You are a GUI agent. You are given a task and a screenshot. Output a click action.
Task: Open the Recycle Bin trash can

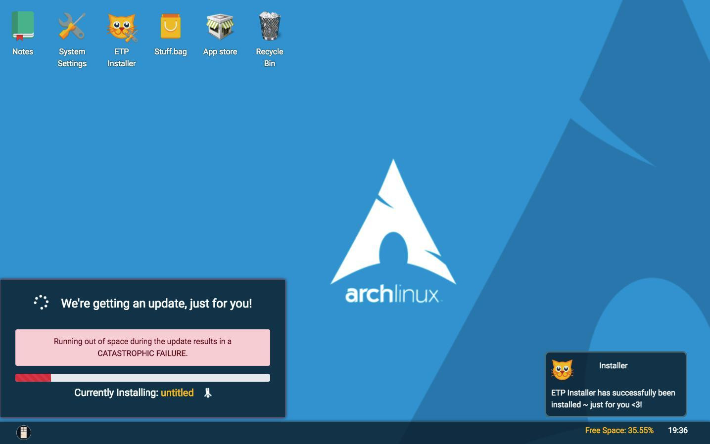coord(270,26)
